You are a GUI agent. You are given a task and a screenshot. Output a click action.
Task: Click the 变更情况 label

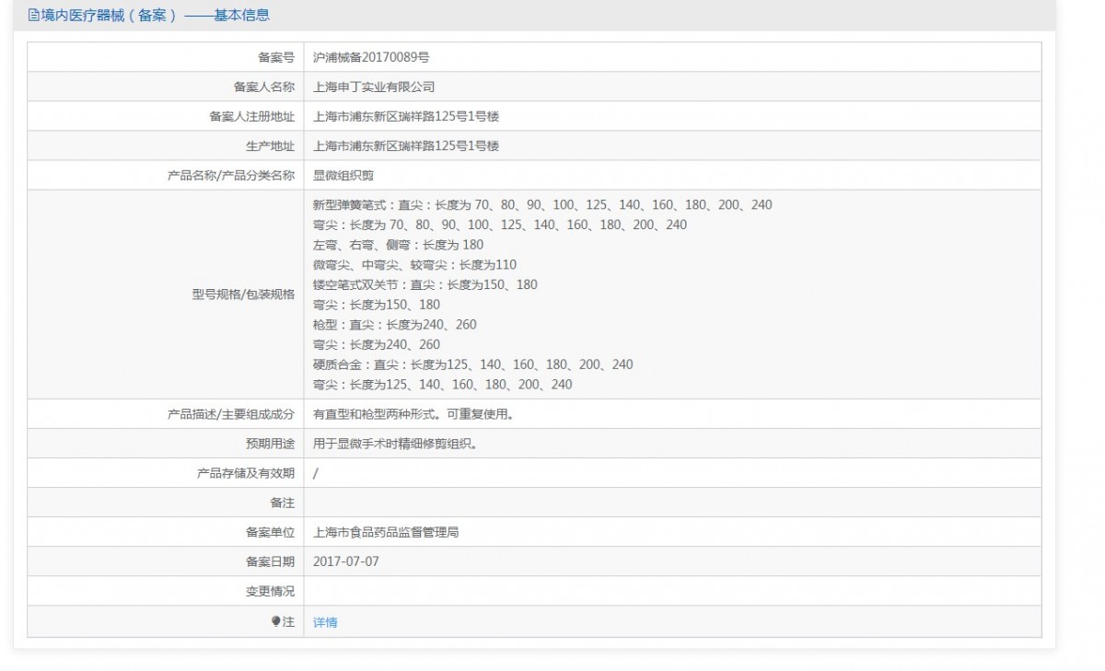[270, 591]
